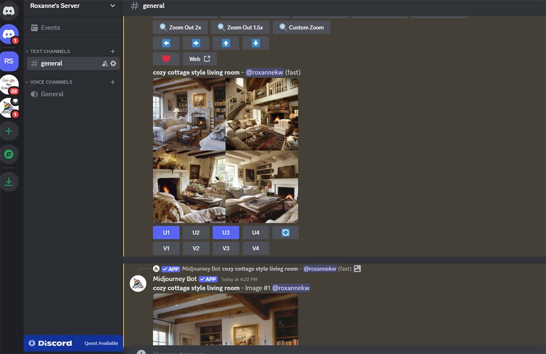Open Google for Creators server icon
This screenshot has width=546, height=354.
9,84
